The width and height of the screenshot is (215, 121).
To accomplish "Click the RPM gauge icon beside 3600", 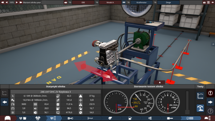I will 13,104.
